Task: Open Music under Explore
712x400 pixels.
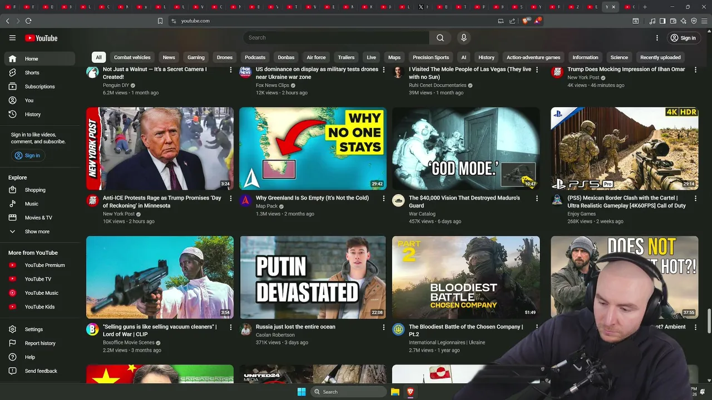Action: click(x=39, y=204)
